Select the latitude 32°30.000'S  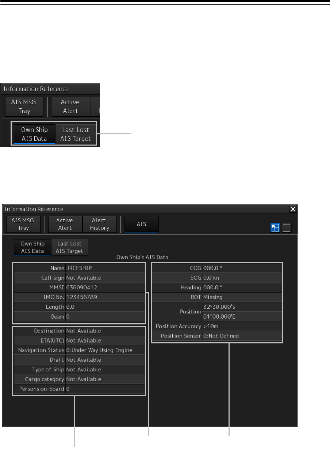219,307
